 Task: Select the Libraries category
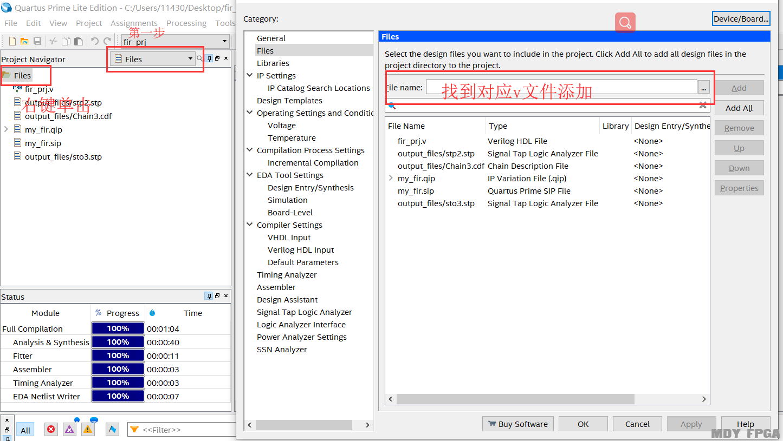coord(273,63)
